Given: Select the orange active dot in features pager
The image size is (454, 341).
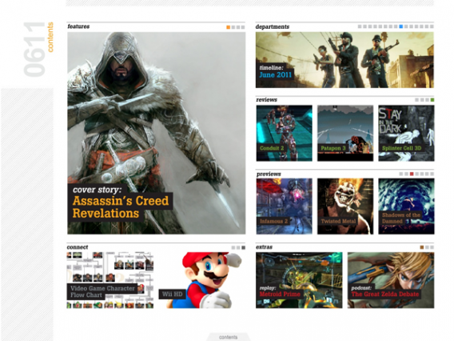Looking at the screenshot, I should tap(228, 27).
